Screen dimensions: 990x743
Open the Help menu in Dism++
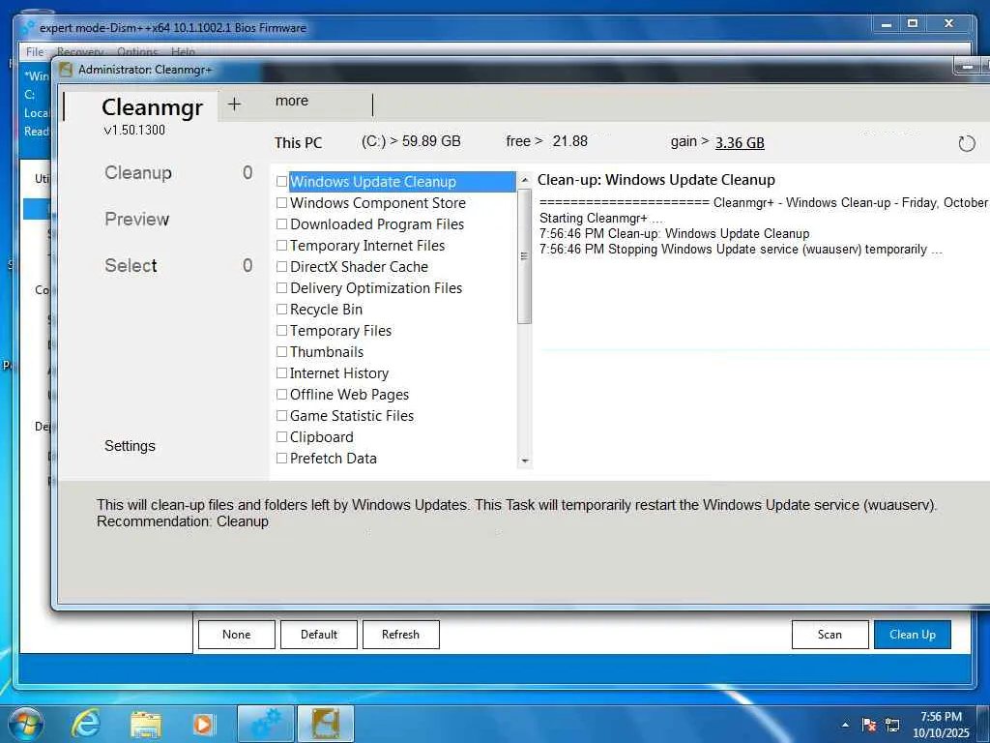[183, 52]
